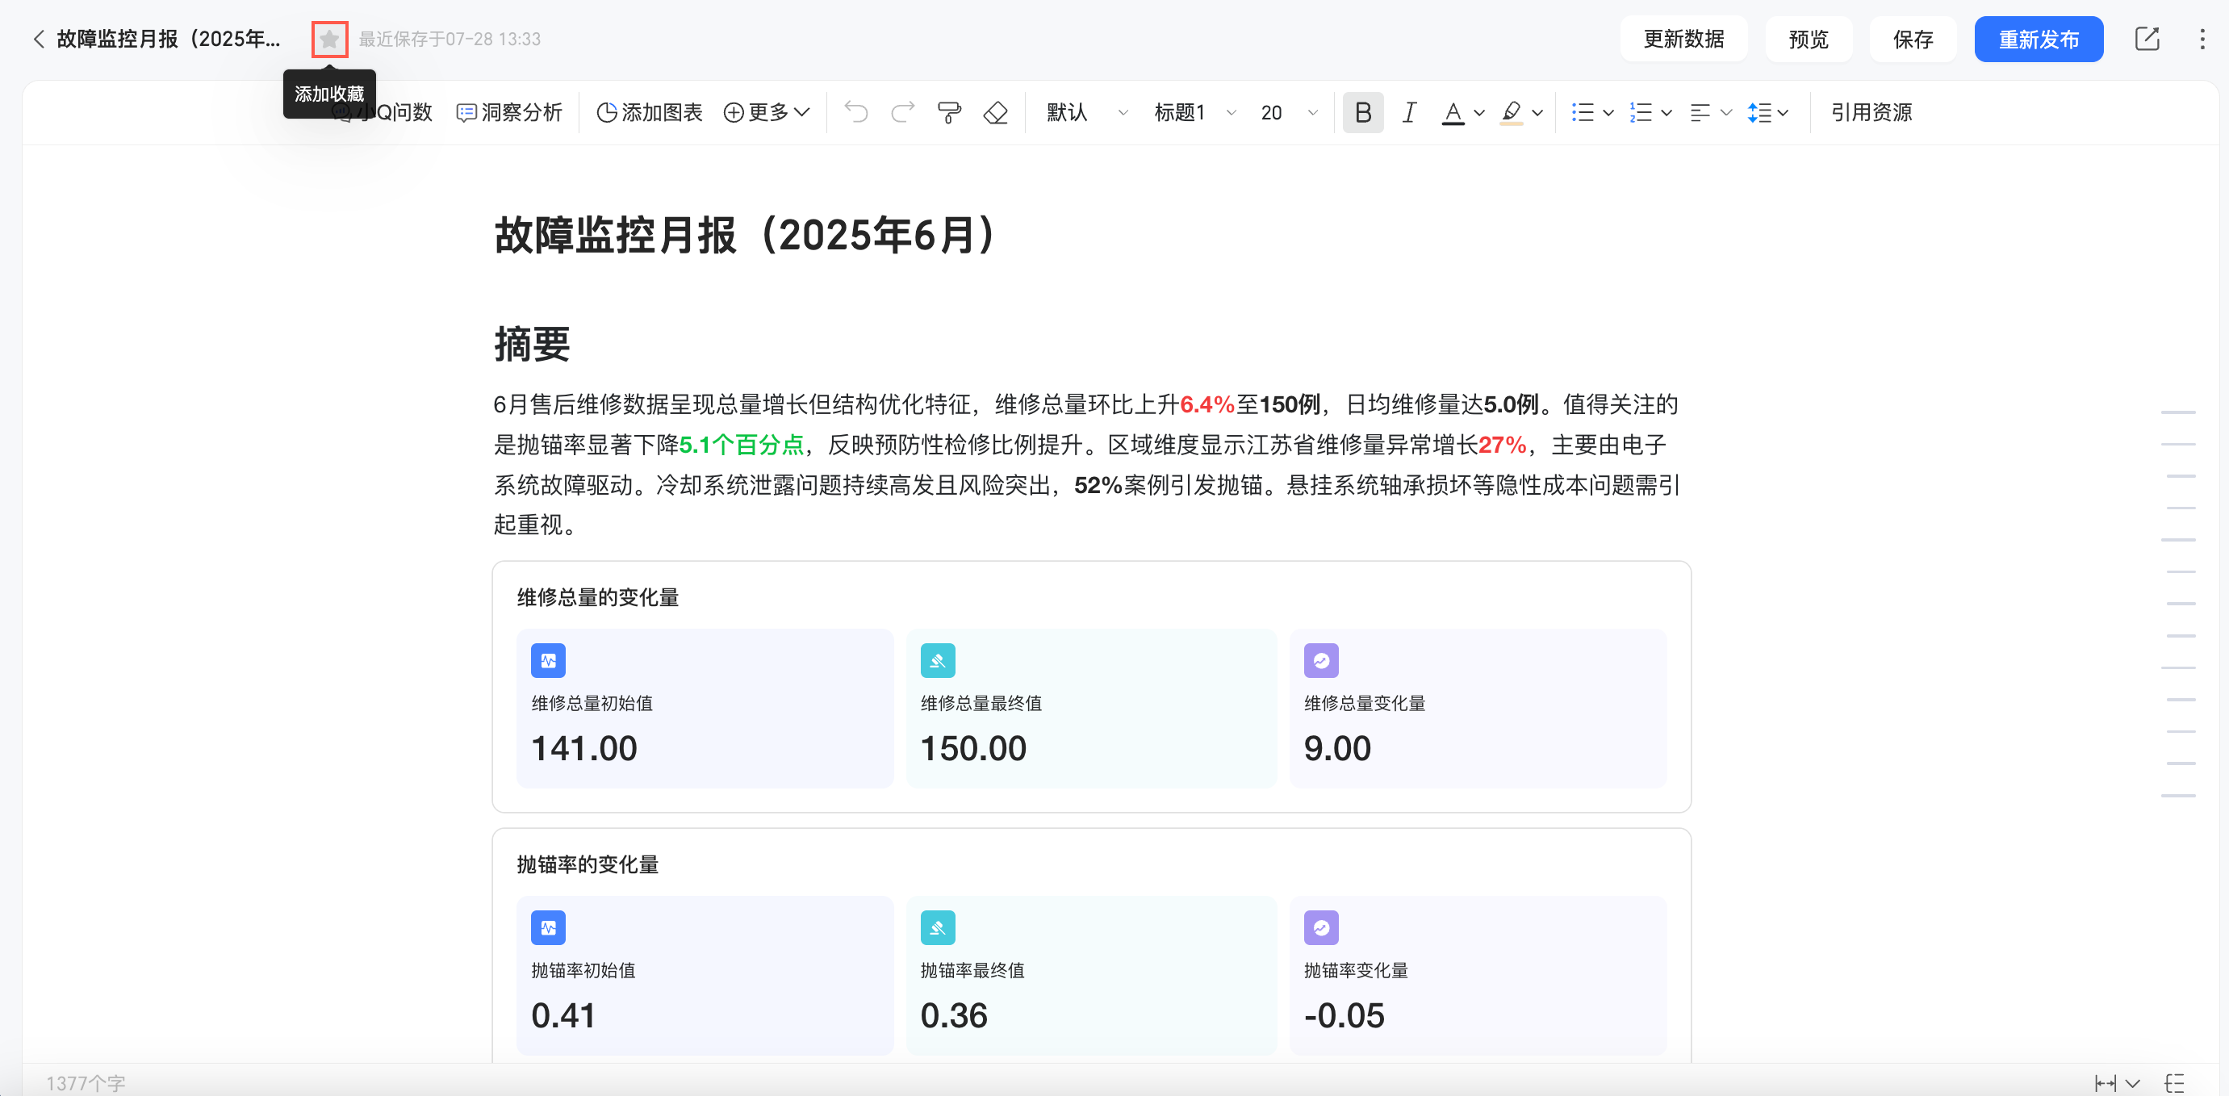Screen dimensions: 2229x1096
Task: Redo the last undone edit
Action: tap(902, 112)
